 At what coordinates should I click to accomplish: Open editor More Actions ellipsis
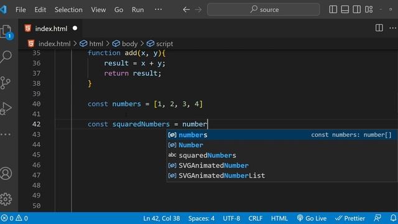coord(392,27)
